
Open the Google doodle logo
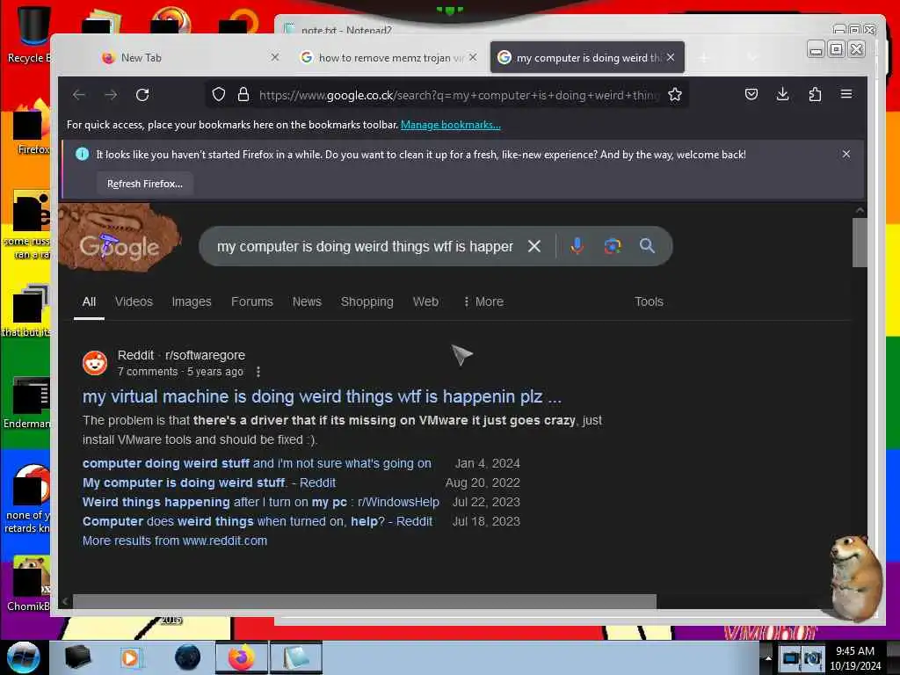pyautogui.click(x=120, y=238)
